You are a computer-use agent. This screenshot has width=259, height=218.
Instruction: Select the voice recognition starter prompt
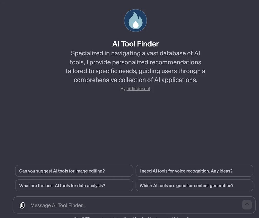click(x=194, y=171)
